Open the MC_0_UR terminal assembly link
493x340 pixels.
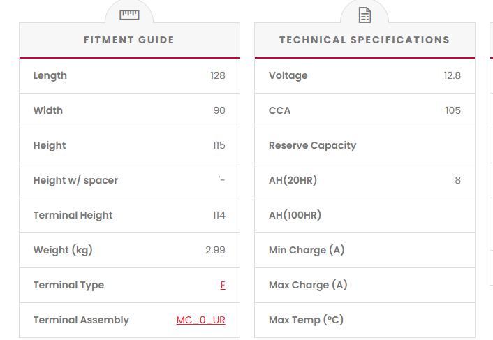[x=200, y=320]
